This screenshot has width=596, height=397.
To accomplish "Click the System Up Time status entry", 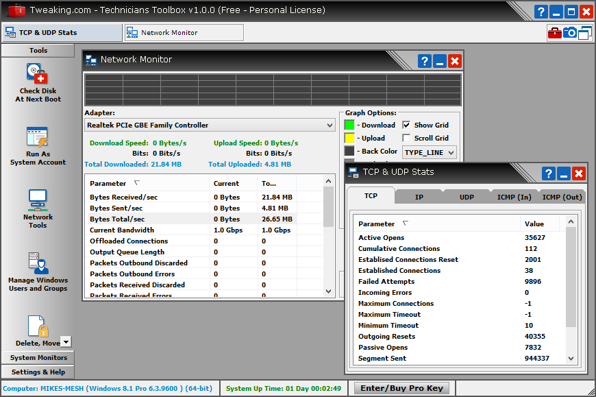I will (x=284, y=389).
